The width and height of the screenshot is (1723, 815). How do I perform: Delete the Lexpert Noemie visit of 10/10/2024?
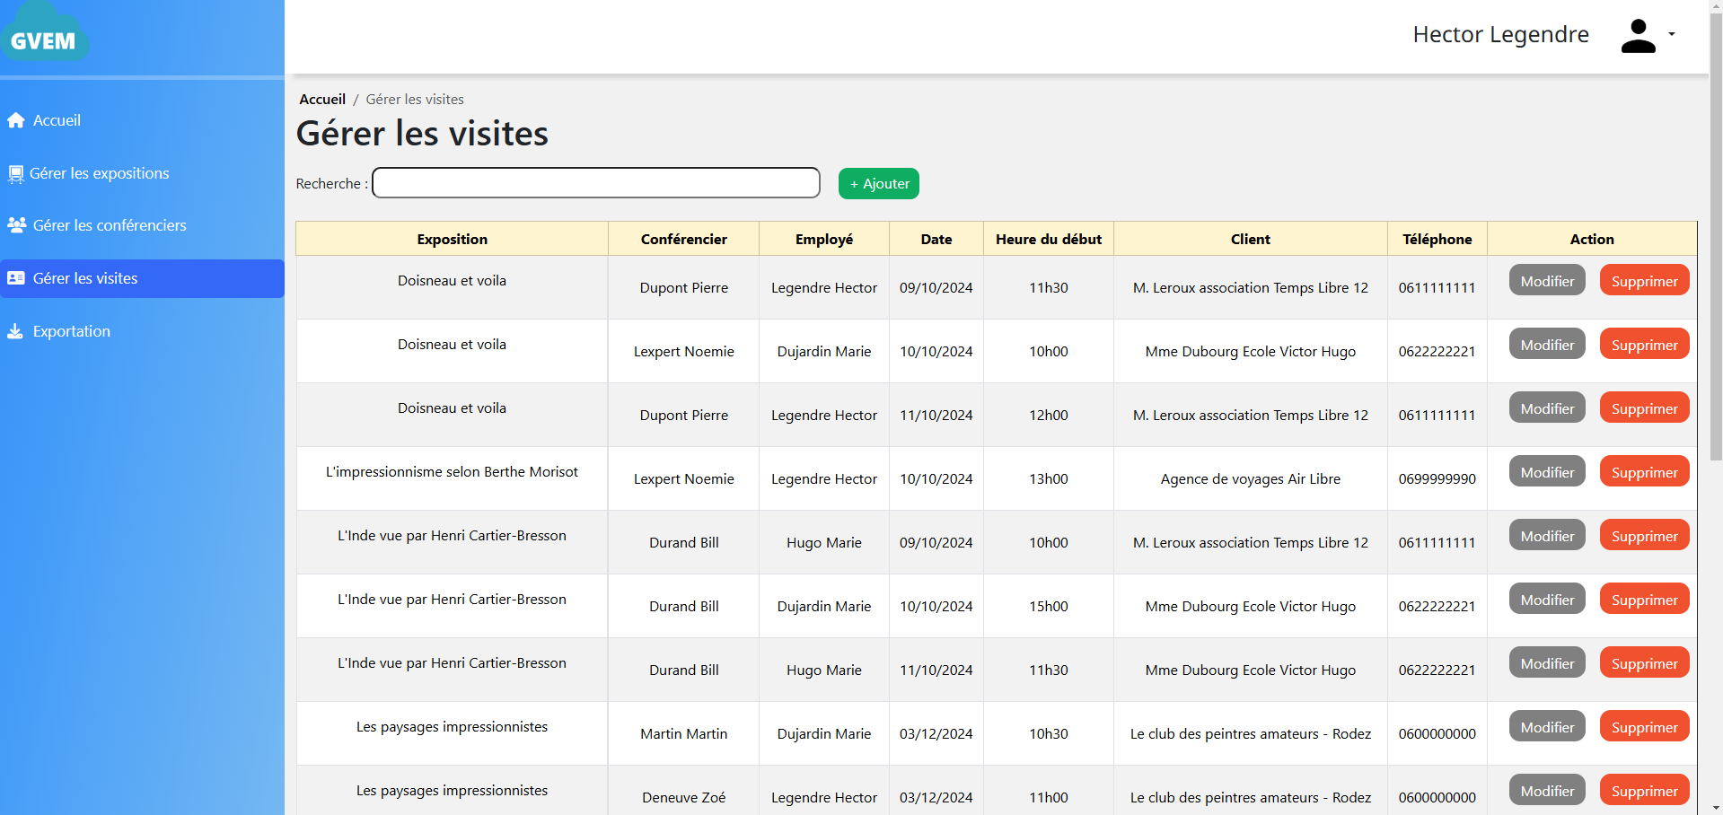[x=1643, y=344]
